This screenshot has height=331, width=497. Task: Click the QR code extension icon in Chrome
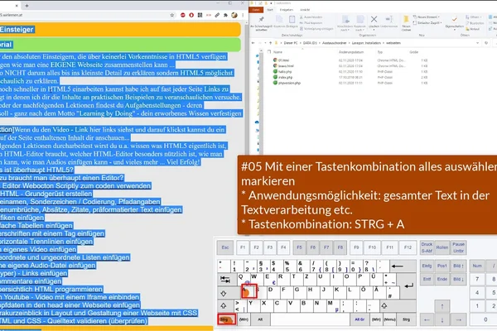200,15
